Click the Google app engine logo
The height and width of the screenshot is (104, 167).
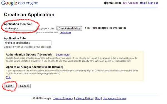tap(19, 3)
